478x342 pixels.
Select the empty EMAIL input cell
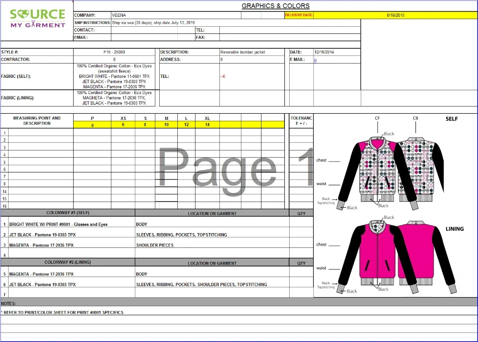click(144, 37)
